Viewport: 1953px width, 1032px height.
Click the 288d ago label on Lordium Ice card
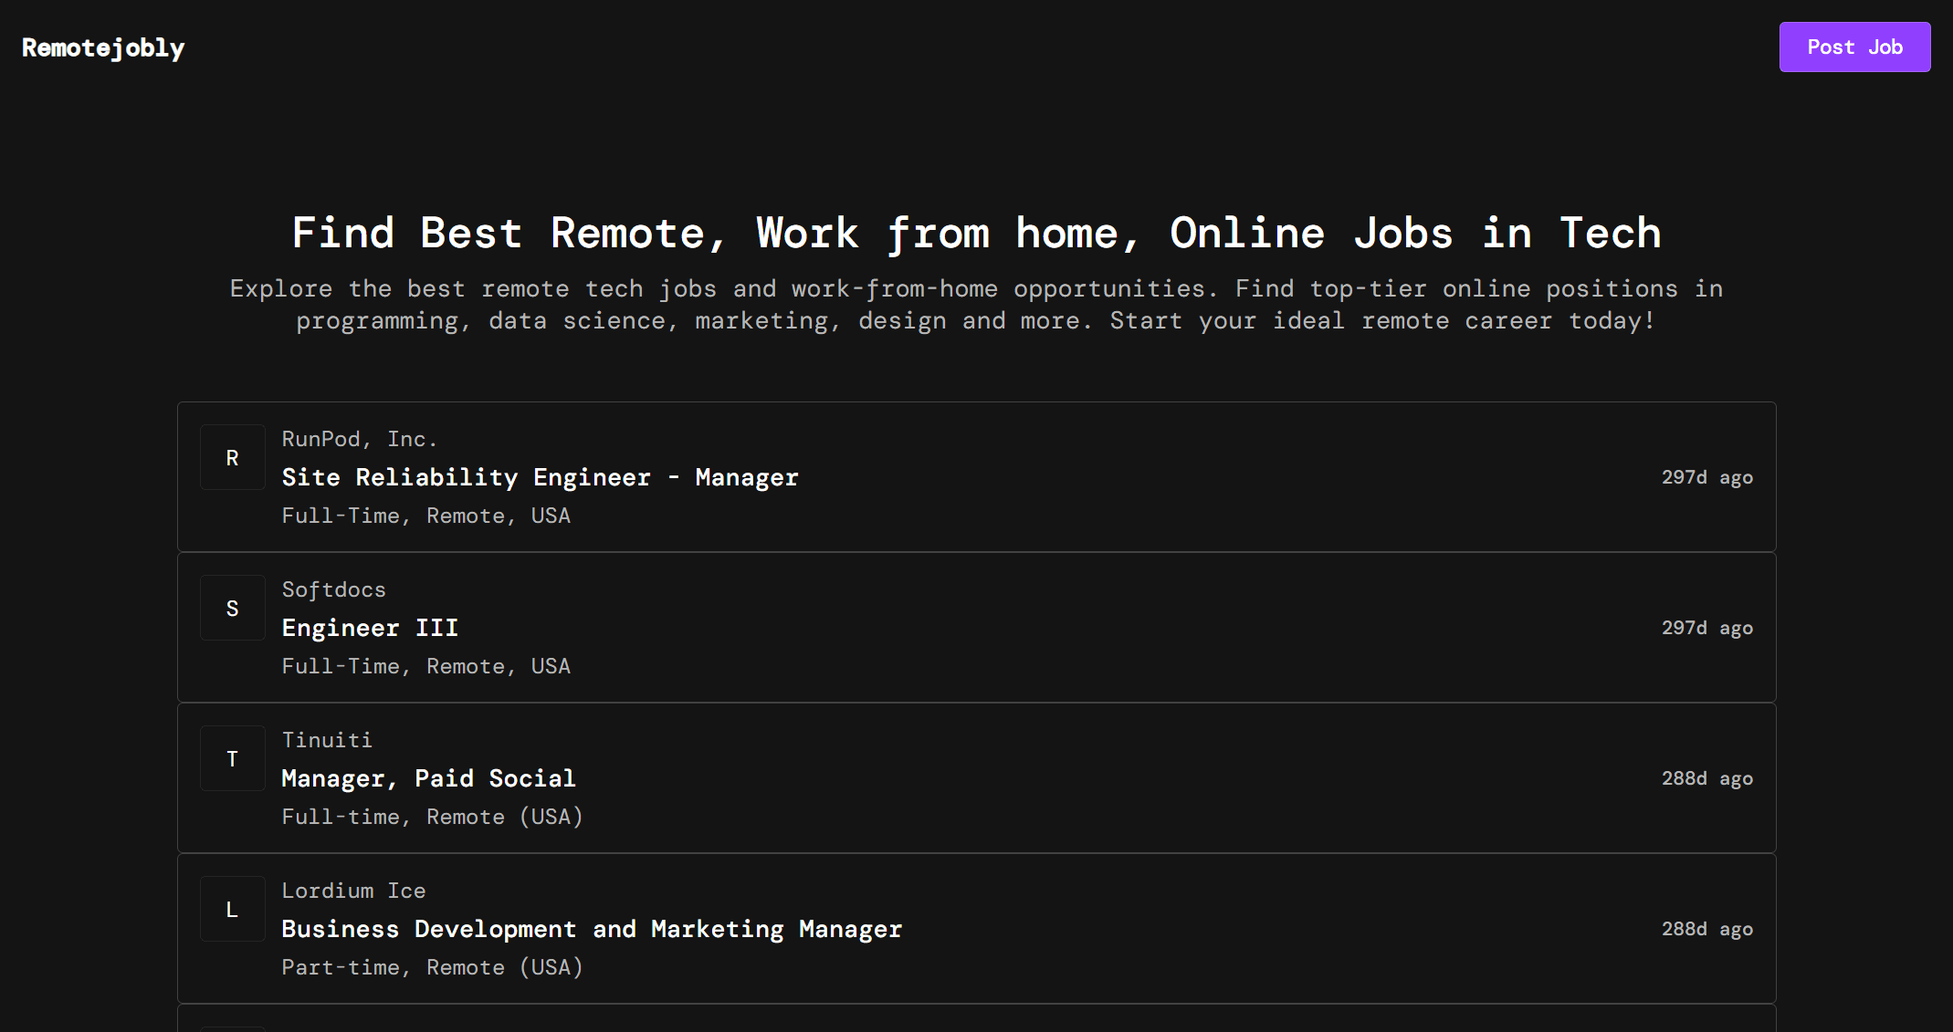pos(1706,929)
